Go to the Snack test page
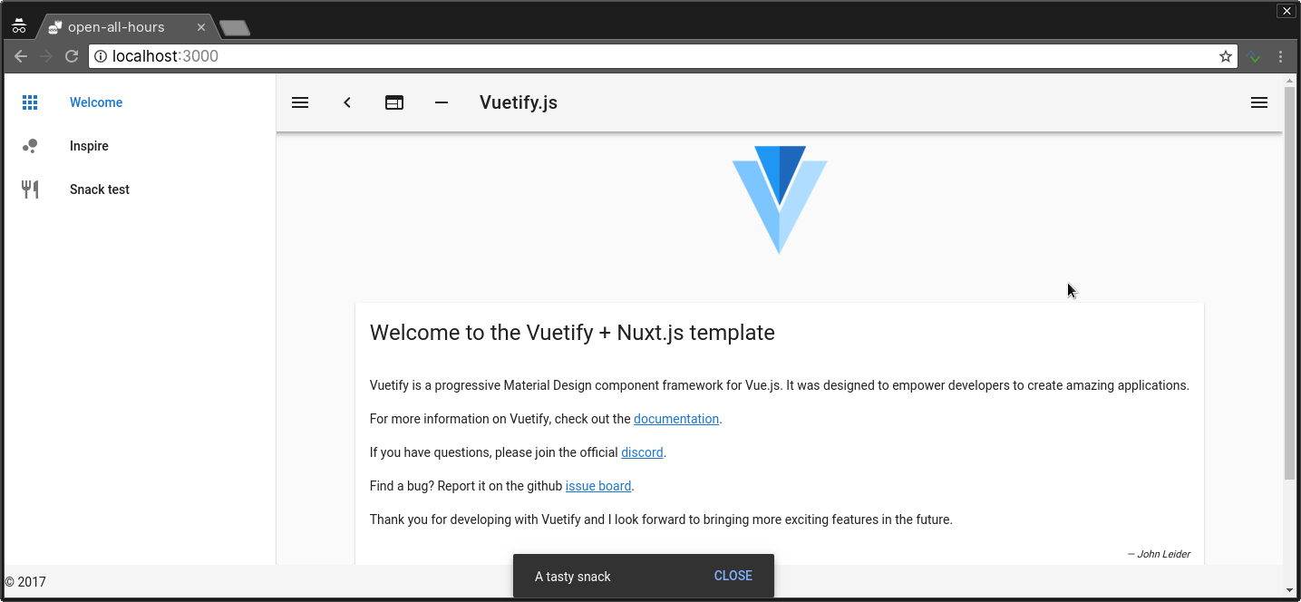 click(100, 189)
